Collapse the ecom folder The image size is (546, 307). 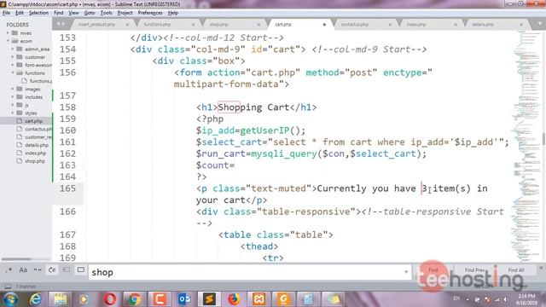click(x=8, y=41)
